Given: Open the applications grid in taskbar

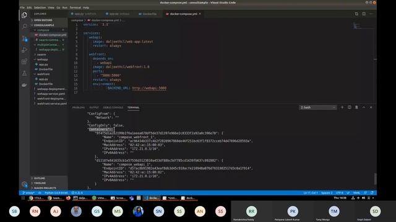Looking at the screenshot, I should pyautogui.click(x=24, y=198).
